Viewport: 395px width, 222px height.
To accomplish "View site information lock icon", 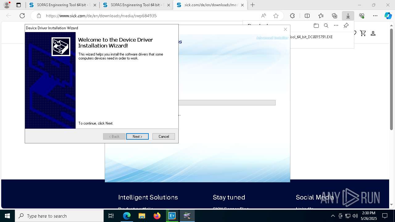I will 39,16.
